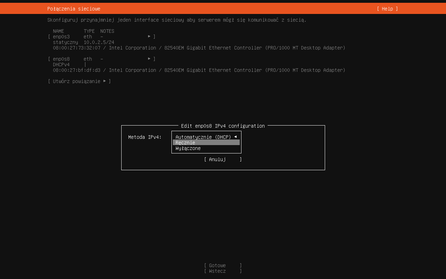Image resolution: width=446 pixels, height=279 pixels.
Task: Click the DHCPv4 status under enp0s8
Action: [x=61, y=65]
